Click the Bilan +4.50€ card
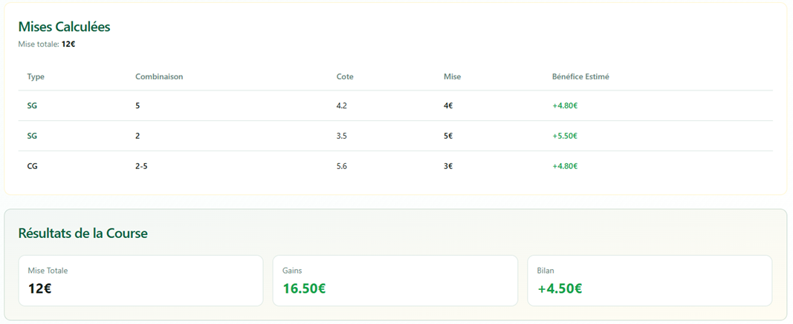Image resolution: width=793 pixels, height=324 pixels. (x=649, y=281)
